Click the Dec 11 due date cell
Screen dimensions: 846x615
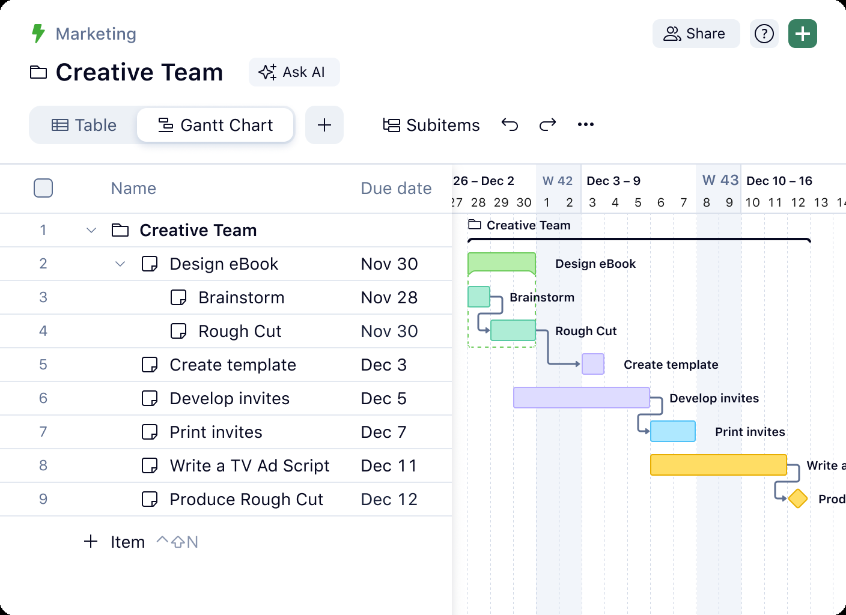pos(389,465)
